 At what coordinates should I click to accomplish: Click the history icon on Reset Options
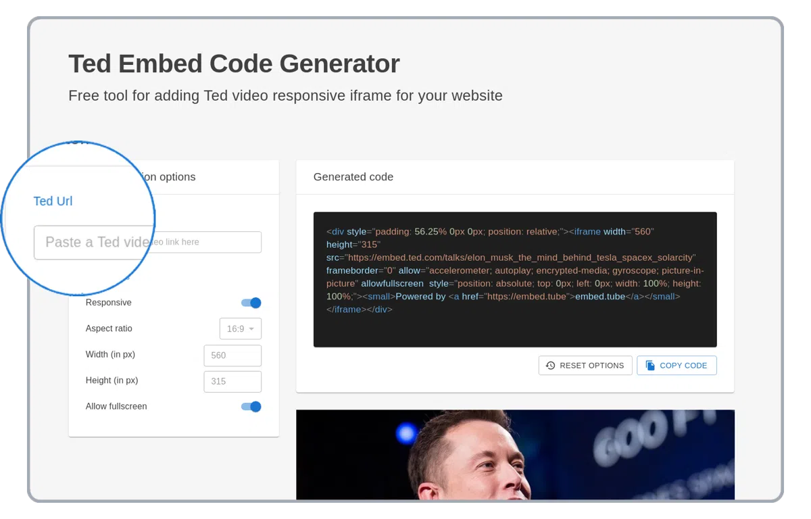(550, 366)
